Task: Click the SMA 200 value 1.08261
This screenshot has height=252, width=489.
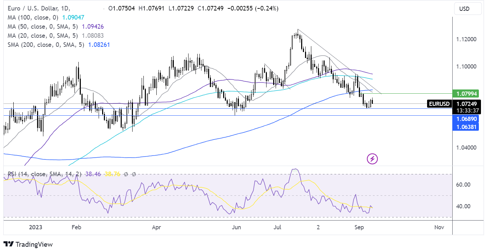Action: [x=99, y=44]
